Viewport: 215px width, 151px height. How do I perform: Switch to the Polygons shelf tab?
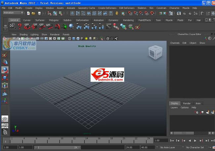click(54, 20)
